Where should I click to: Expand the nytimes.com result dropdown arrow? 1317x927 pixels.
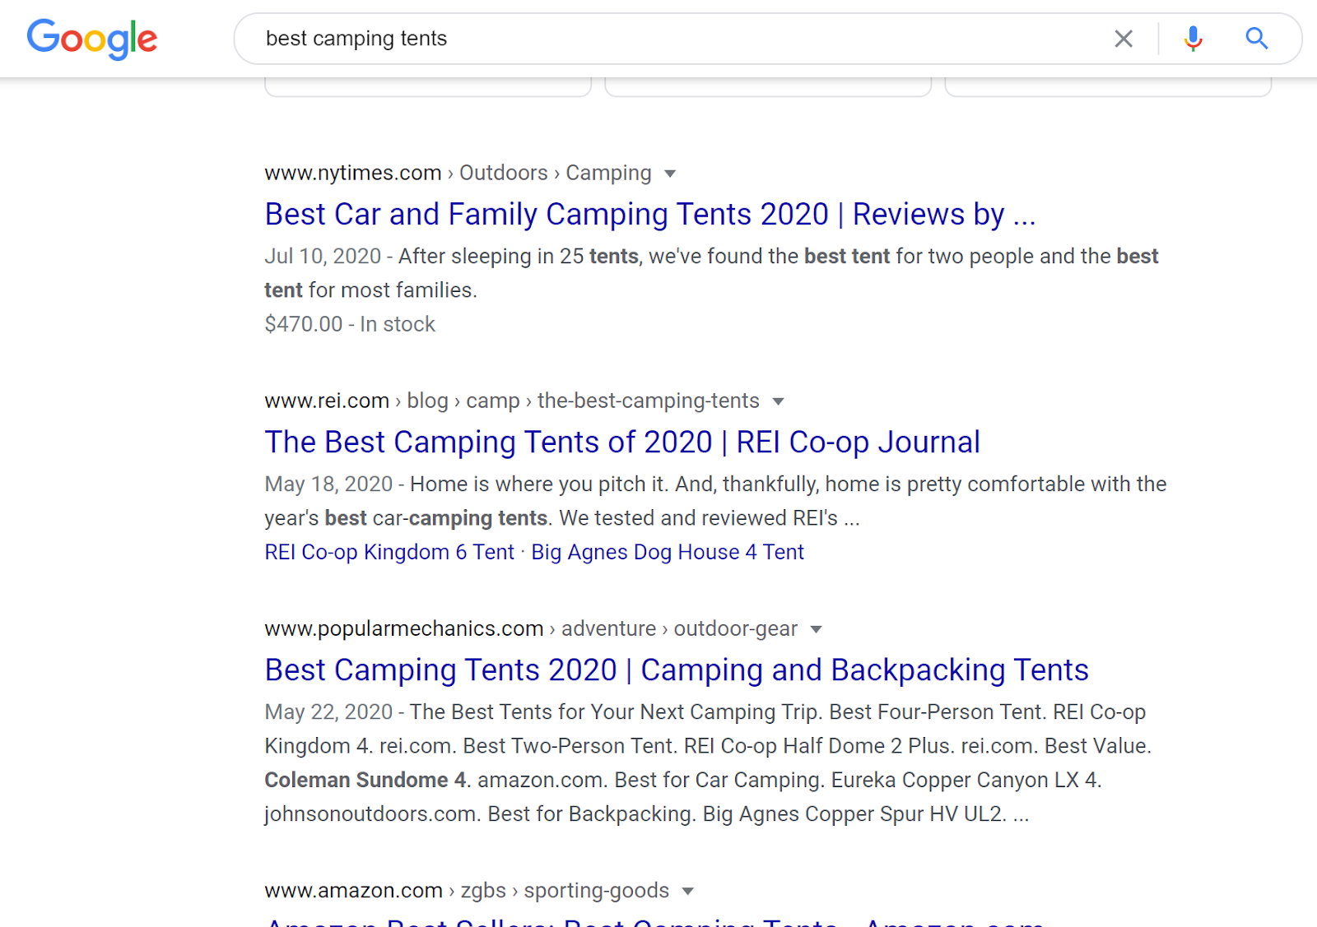[x=670, y=174]
